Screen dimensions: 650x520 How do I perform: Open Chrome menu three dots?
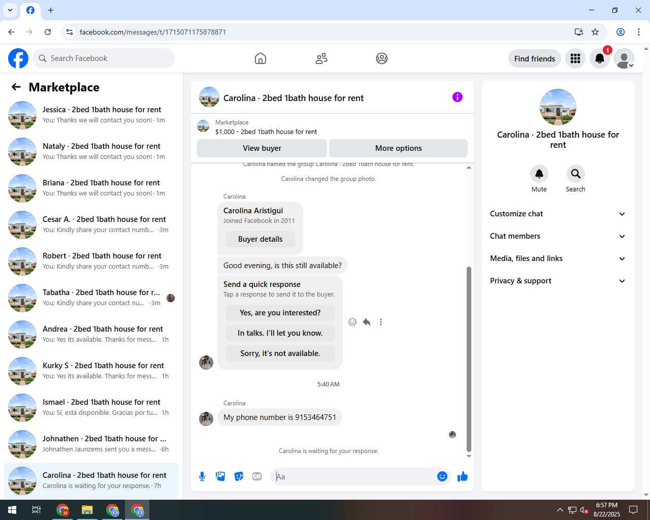coord(639,32)
